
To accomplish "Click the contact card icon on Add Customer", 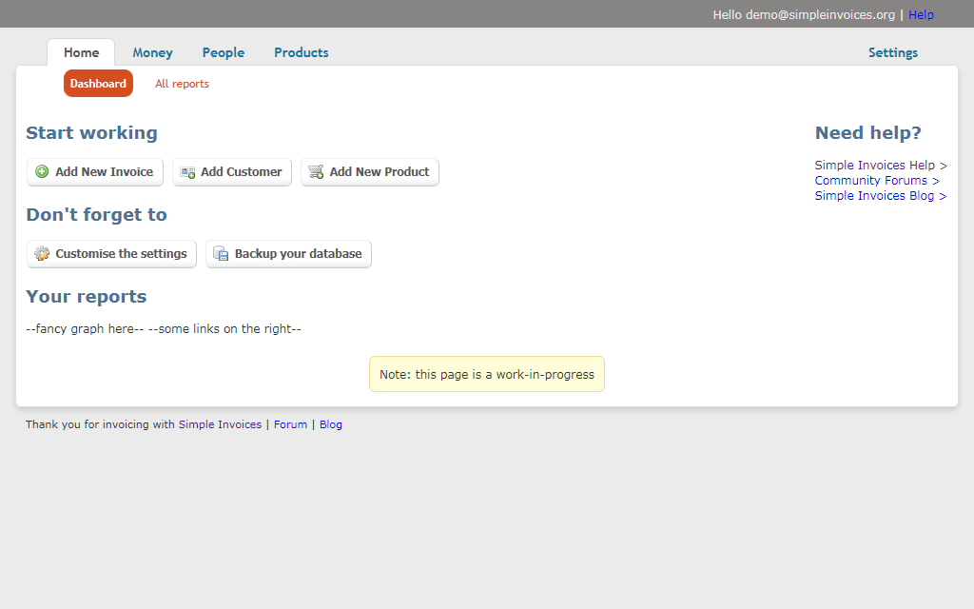I will coord(187,172).
